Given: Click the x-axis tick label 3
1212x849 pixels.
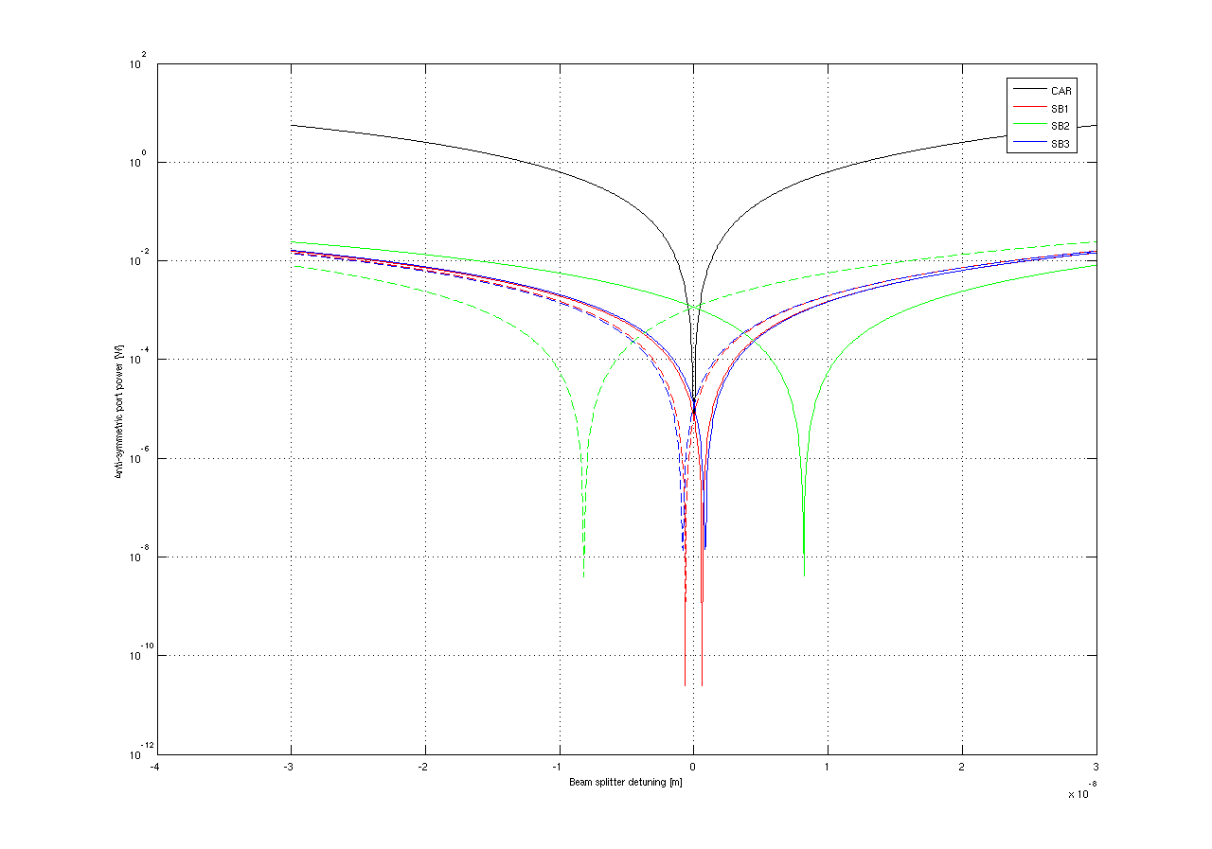Looking at the screenshot, I should pos(1096,768).
